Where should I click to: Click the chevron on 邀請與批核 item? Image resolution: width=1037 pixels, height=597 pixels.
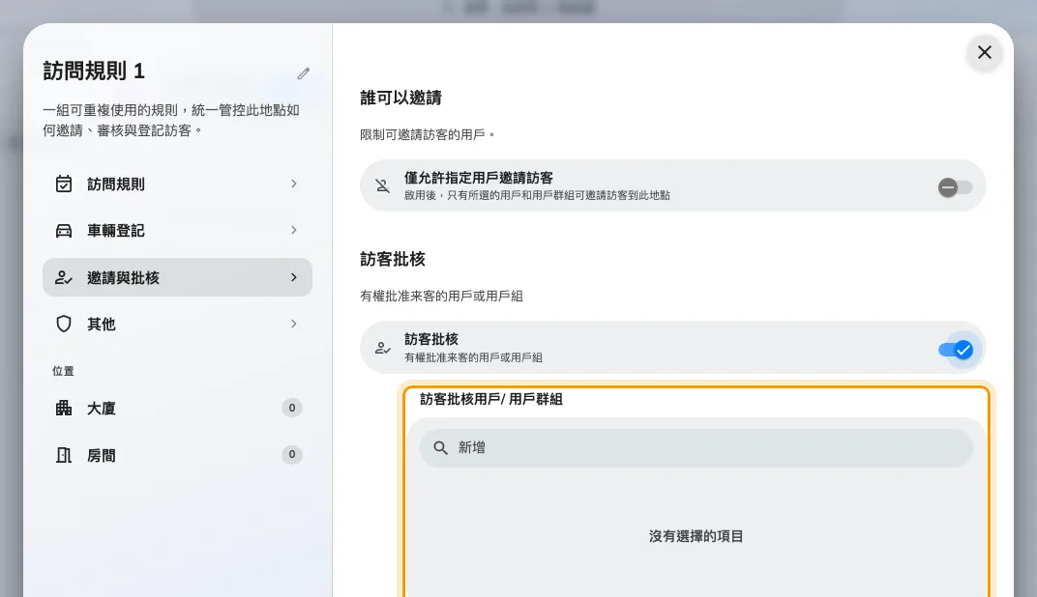coord(294,277)
